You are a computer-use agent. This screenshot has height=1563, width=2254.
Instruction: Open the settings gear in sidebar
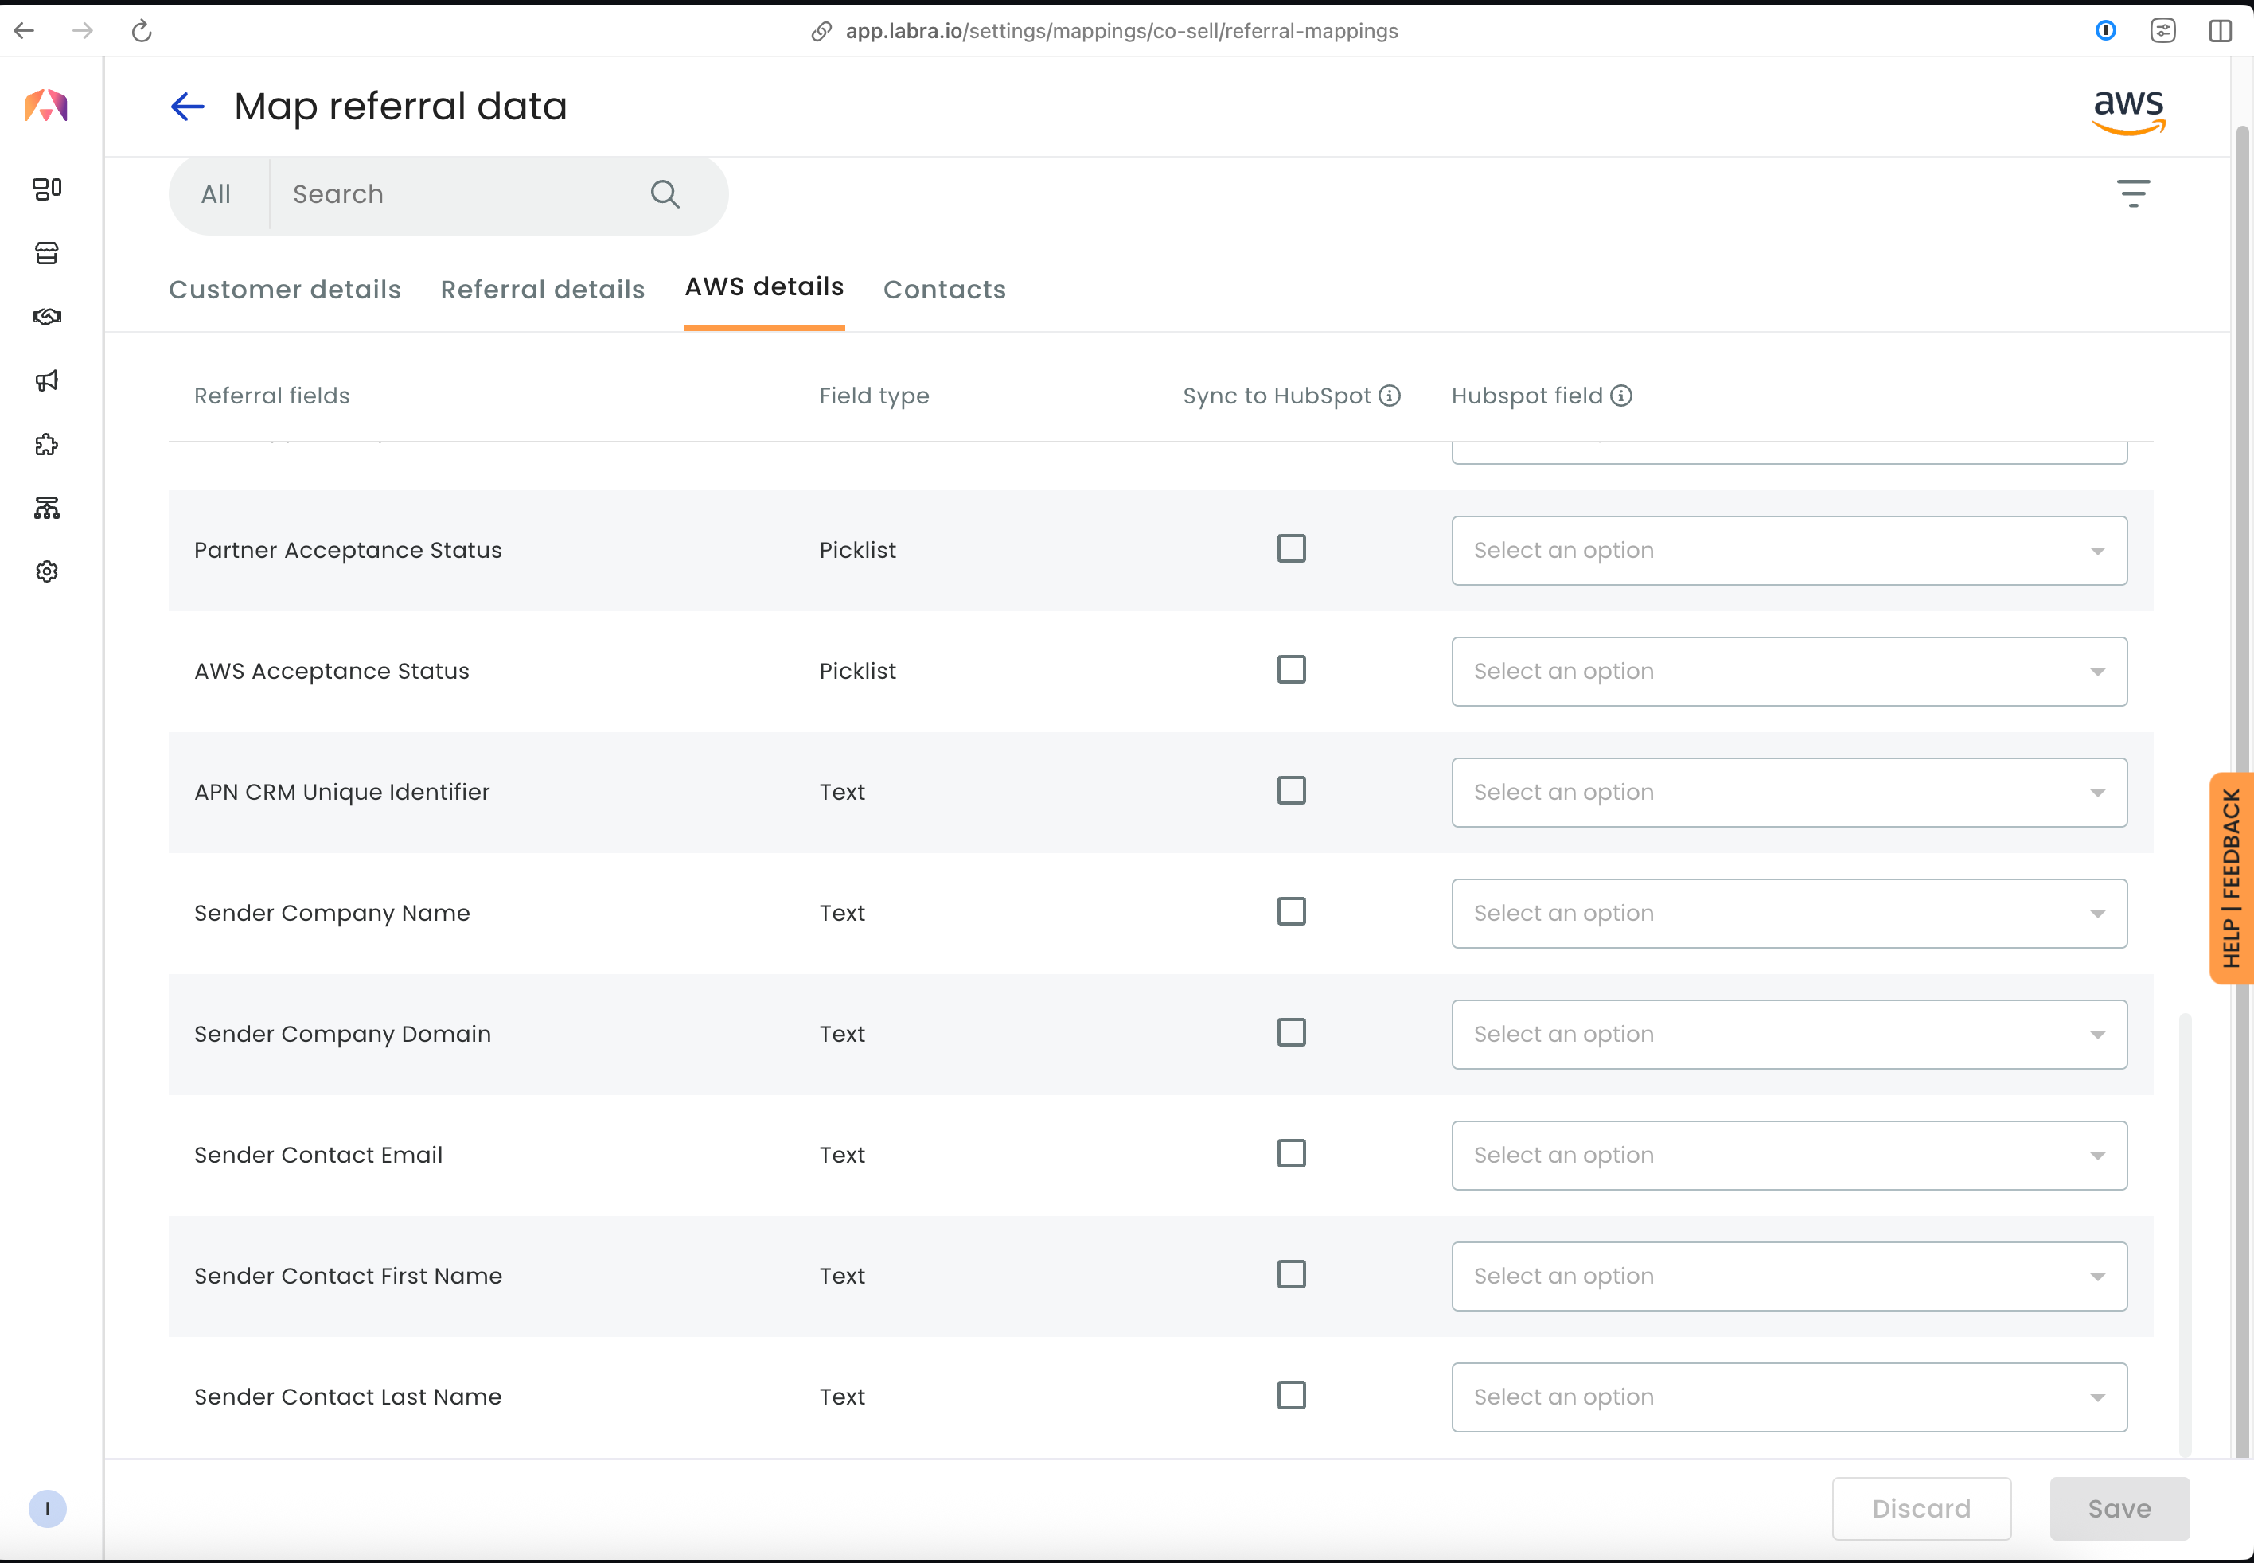tap(47, 571)
